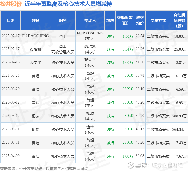The image size is (188, 171).
Task: Click position cell 董事 高级管理人员
Action: (63, 49)
